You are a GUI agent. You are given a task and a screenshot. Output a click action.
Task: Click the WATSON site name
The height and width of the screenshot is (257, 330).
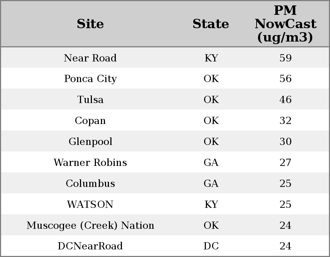tap(90, 205)
